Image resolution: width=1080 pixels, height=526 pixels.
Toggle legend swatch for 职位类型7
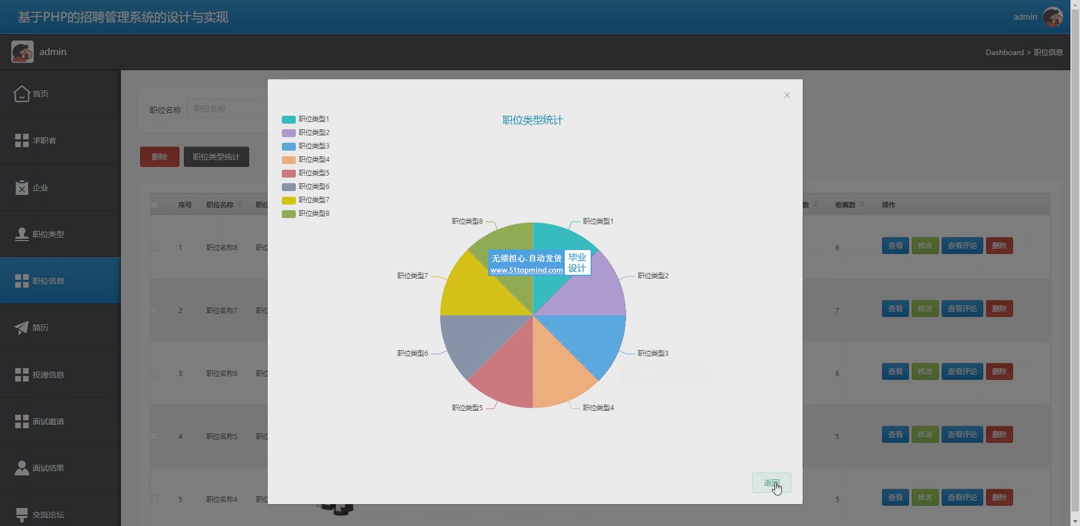click(x=289, y=200)
